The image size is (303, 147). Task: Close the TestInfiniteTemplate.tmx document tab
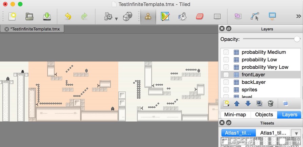click(x=7, y=29)
